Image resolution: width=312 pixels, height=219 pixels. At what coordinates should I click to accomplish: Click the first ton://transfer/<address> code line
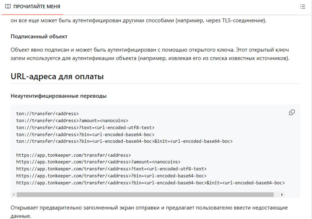(x=47, y=113)
